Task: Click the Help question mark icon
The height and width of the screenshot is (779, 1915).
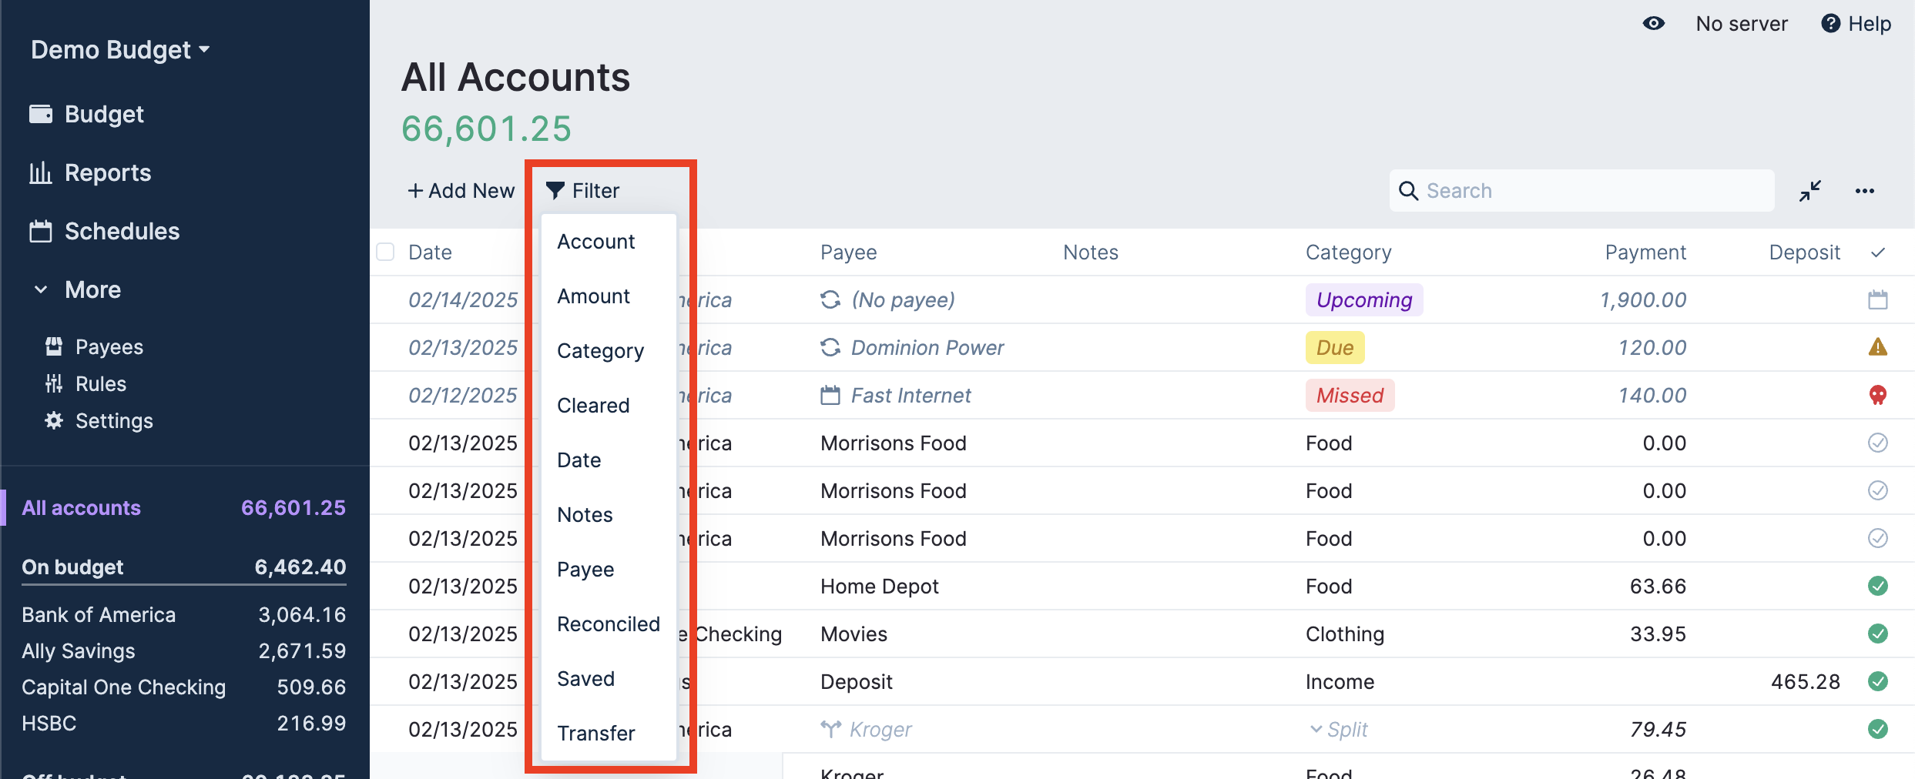Action: [1830, 24]
